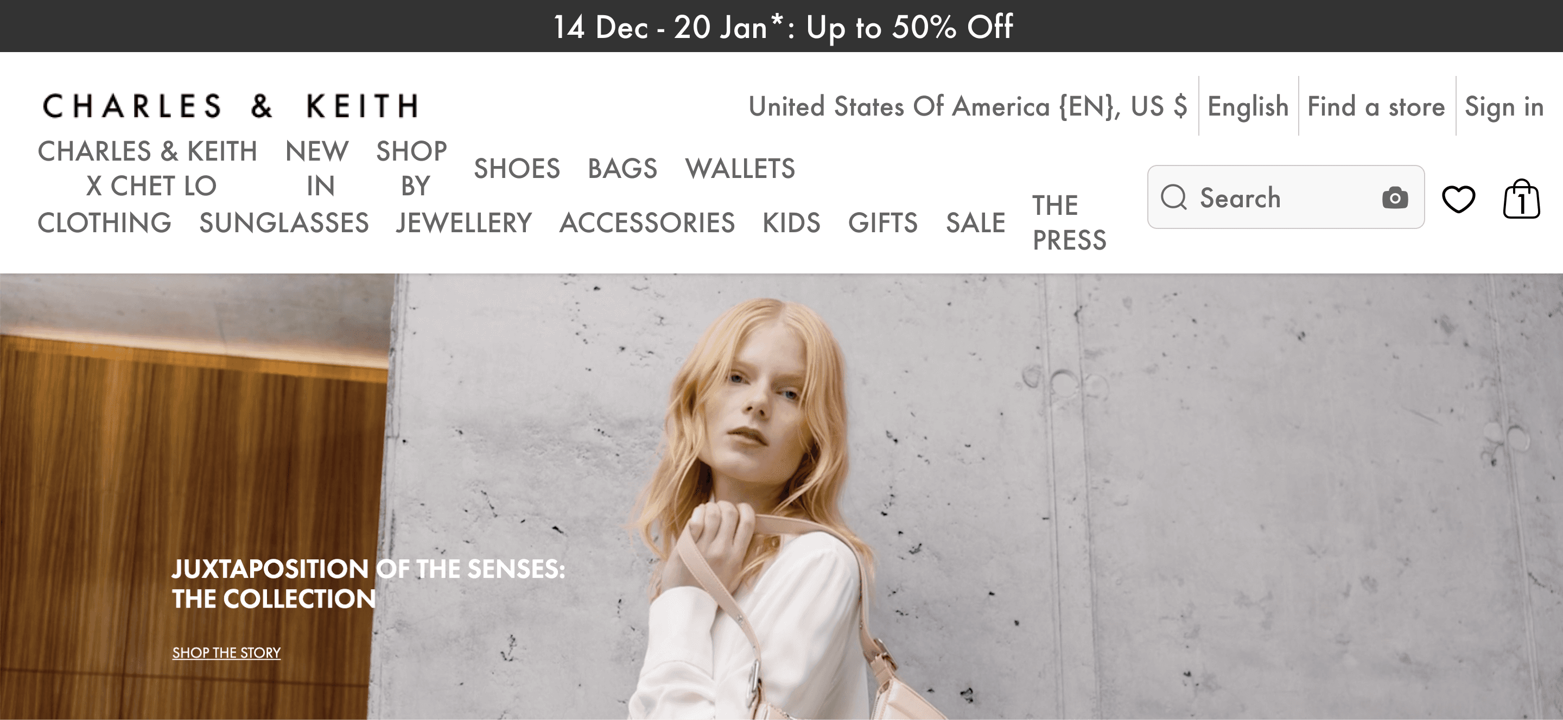Open the Jewellery category
Screen dimensions: 1563x720
coord(464,222)
